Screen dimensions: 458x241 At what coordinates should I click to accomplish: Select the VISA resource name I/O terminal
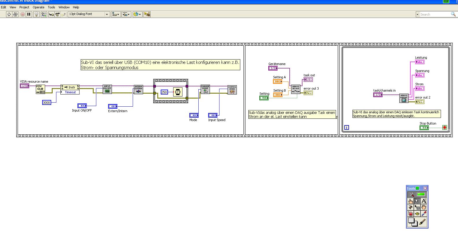pyautogui.click(x=25, y=86)
